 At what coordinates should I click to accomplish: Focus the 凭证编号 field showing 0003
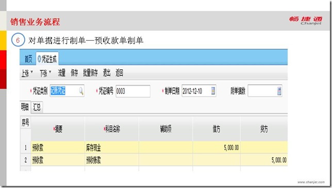click(x=133, y=91)
